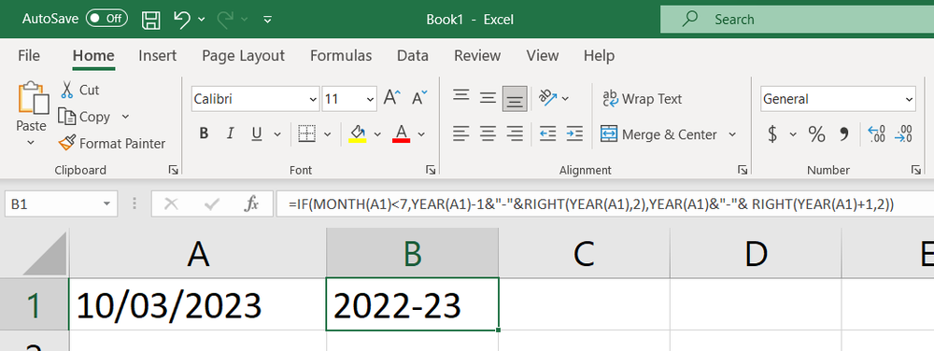Click Increase Indent icon

(574, 133)
